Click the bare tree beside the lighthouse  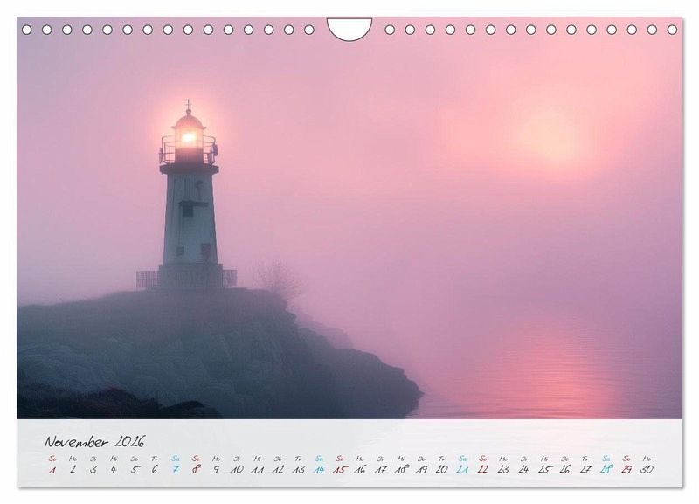278,280
